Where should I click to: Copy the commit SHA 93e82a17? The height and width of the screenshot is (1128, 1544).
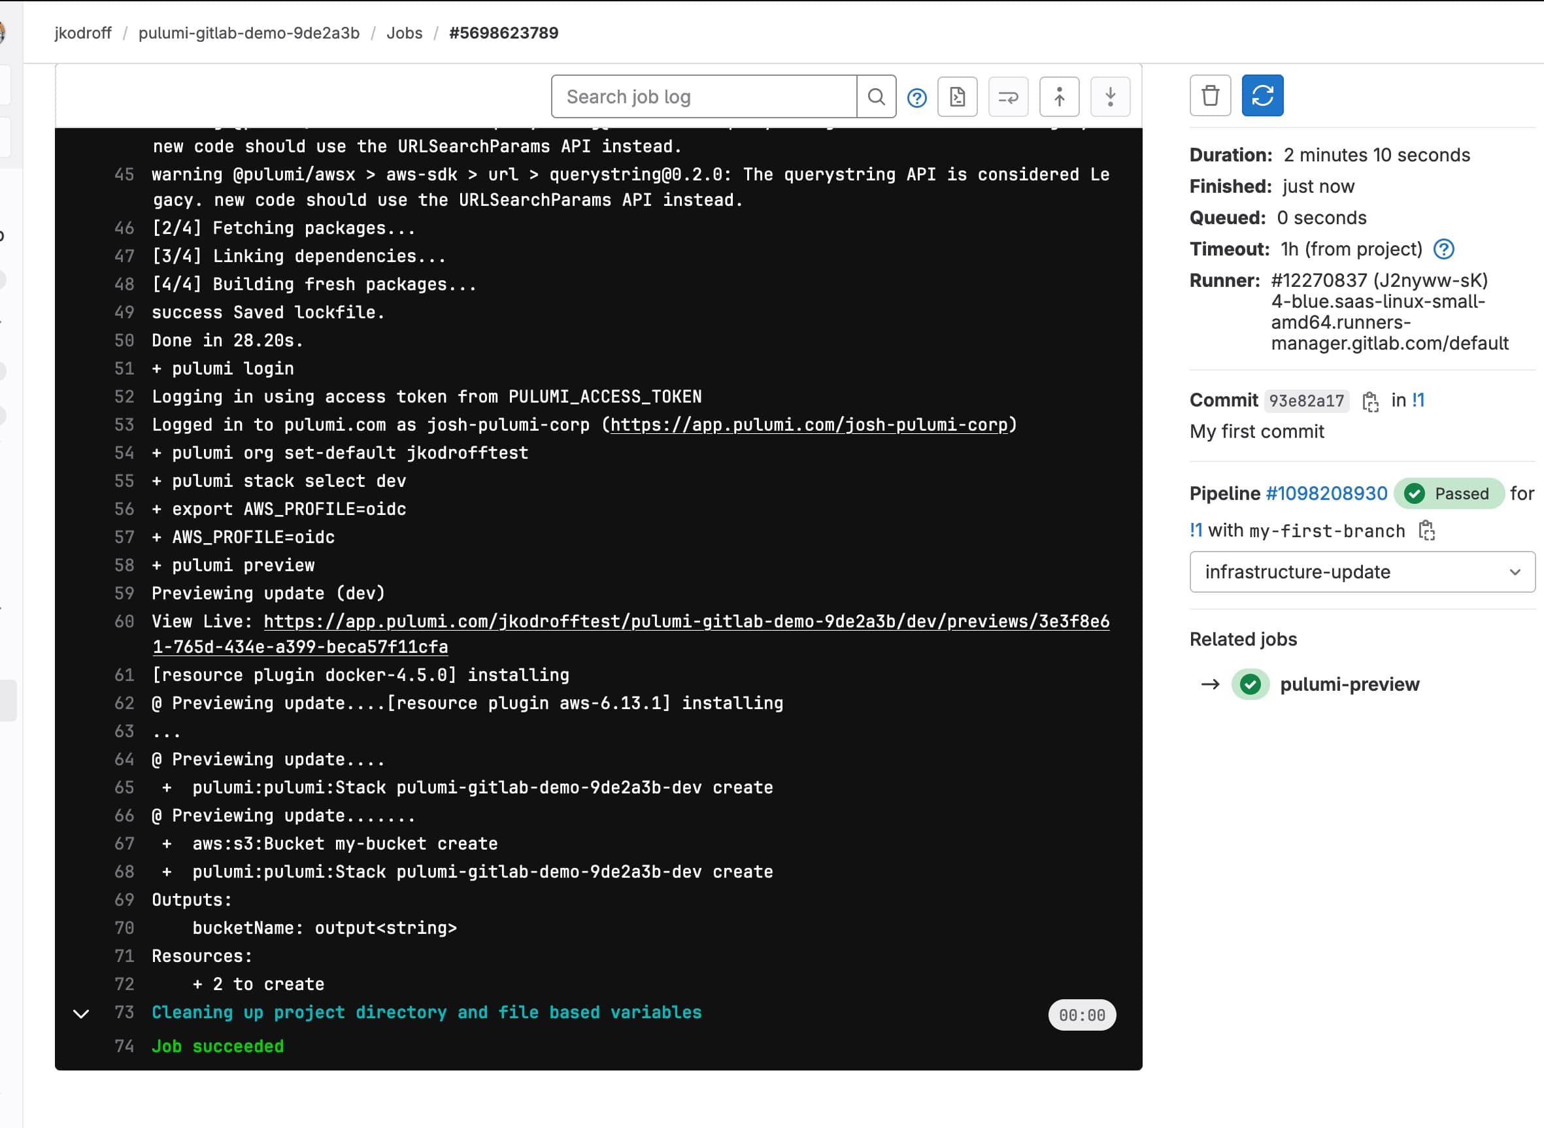[x=1371, y=401]
